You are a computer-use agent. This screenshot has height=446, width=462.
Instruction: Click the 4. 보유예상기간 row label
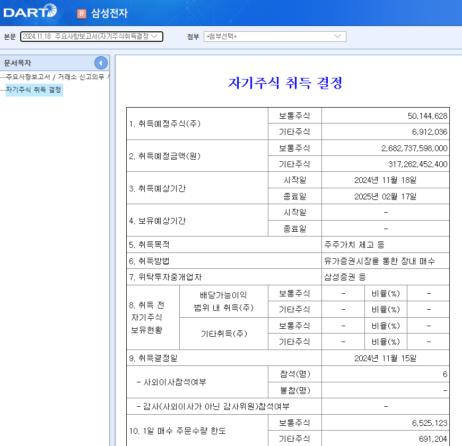[158, 221]
